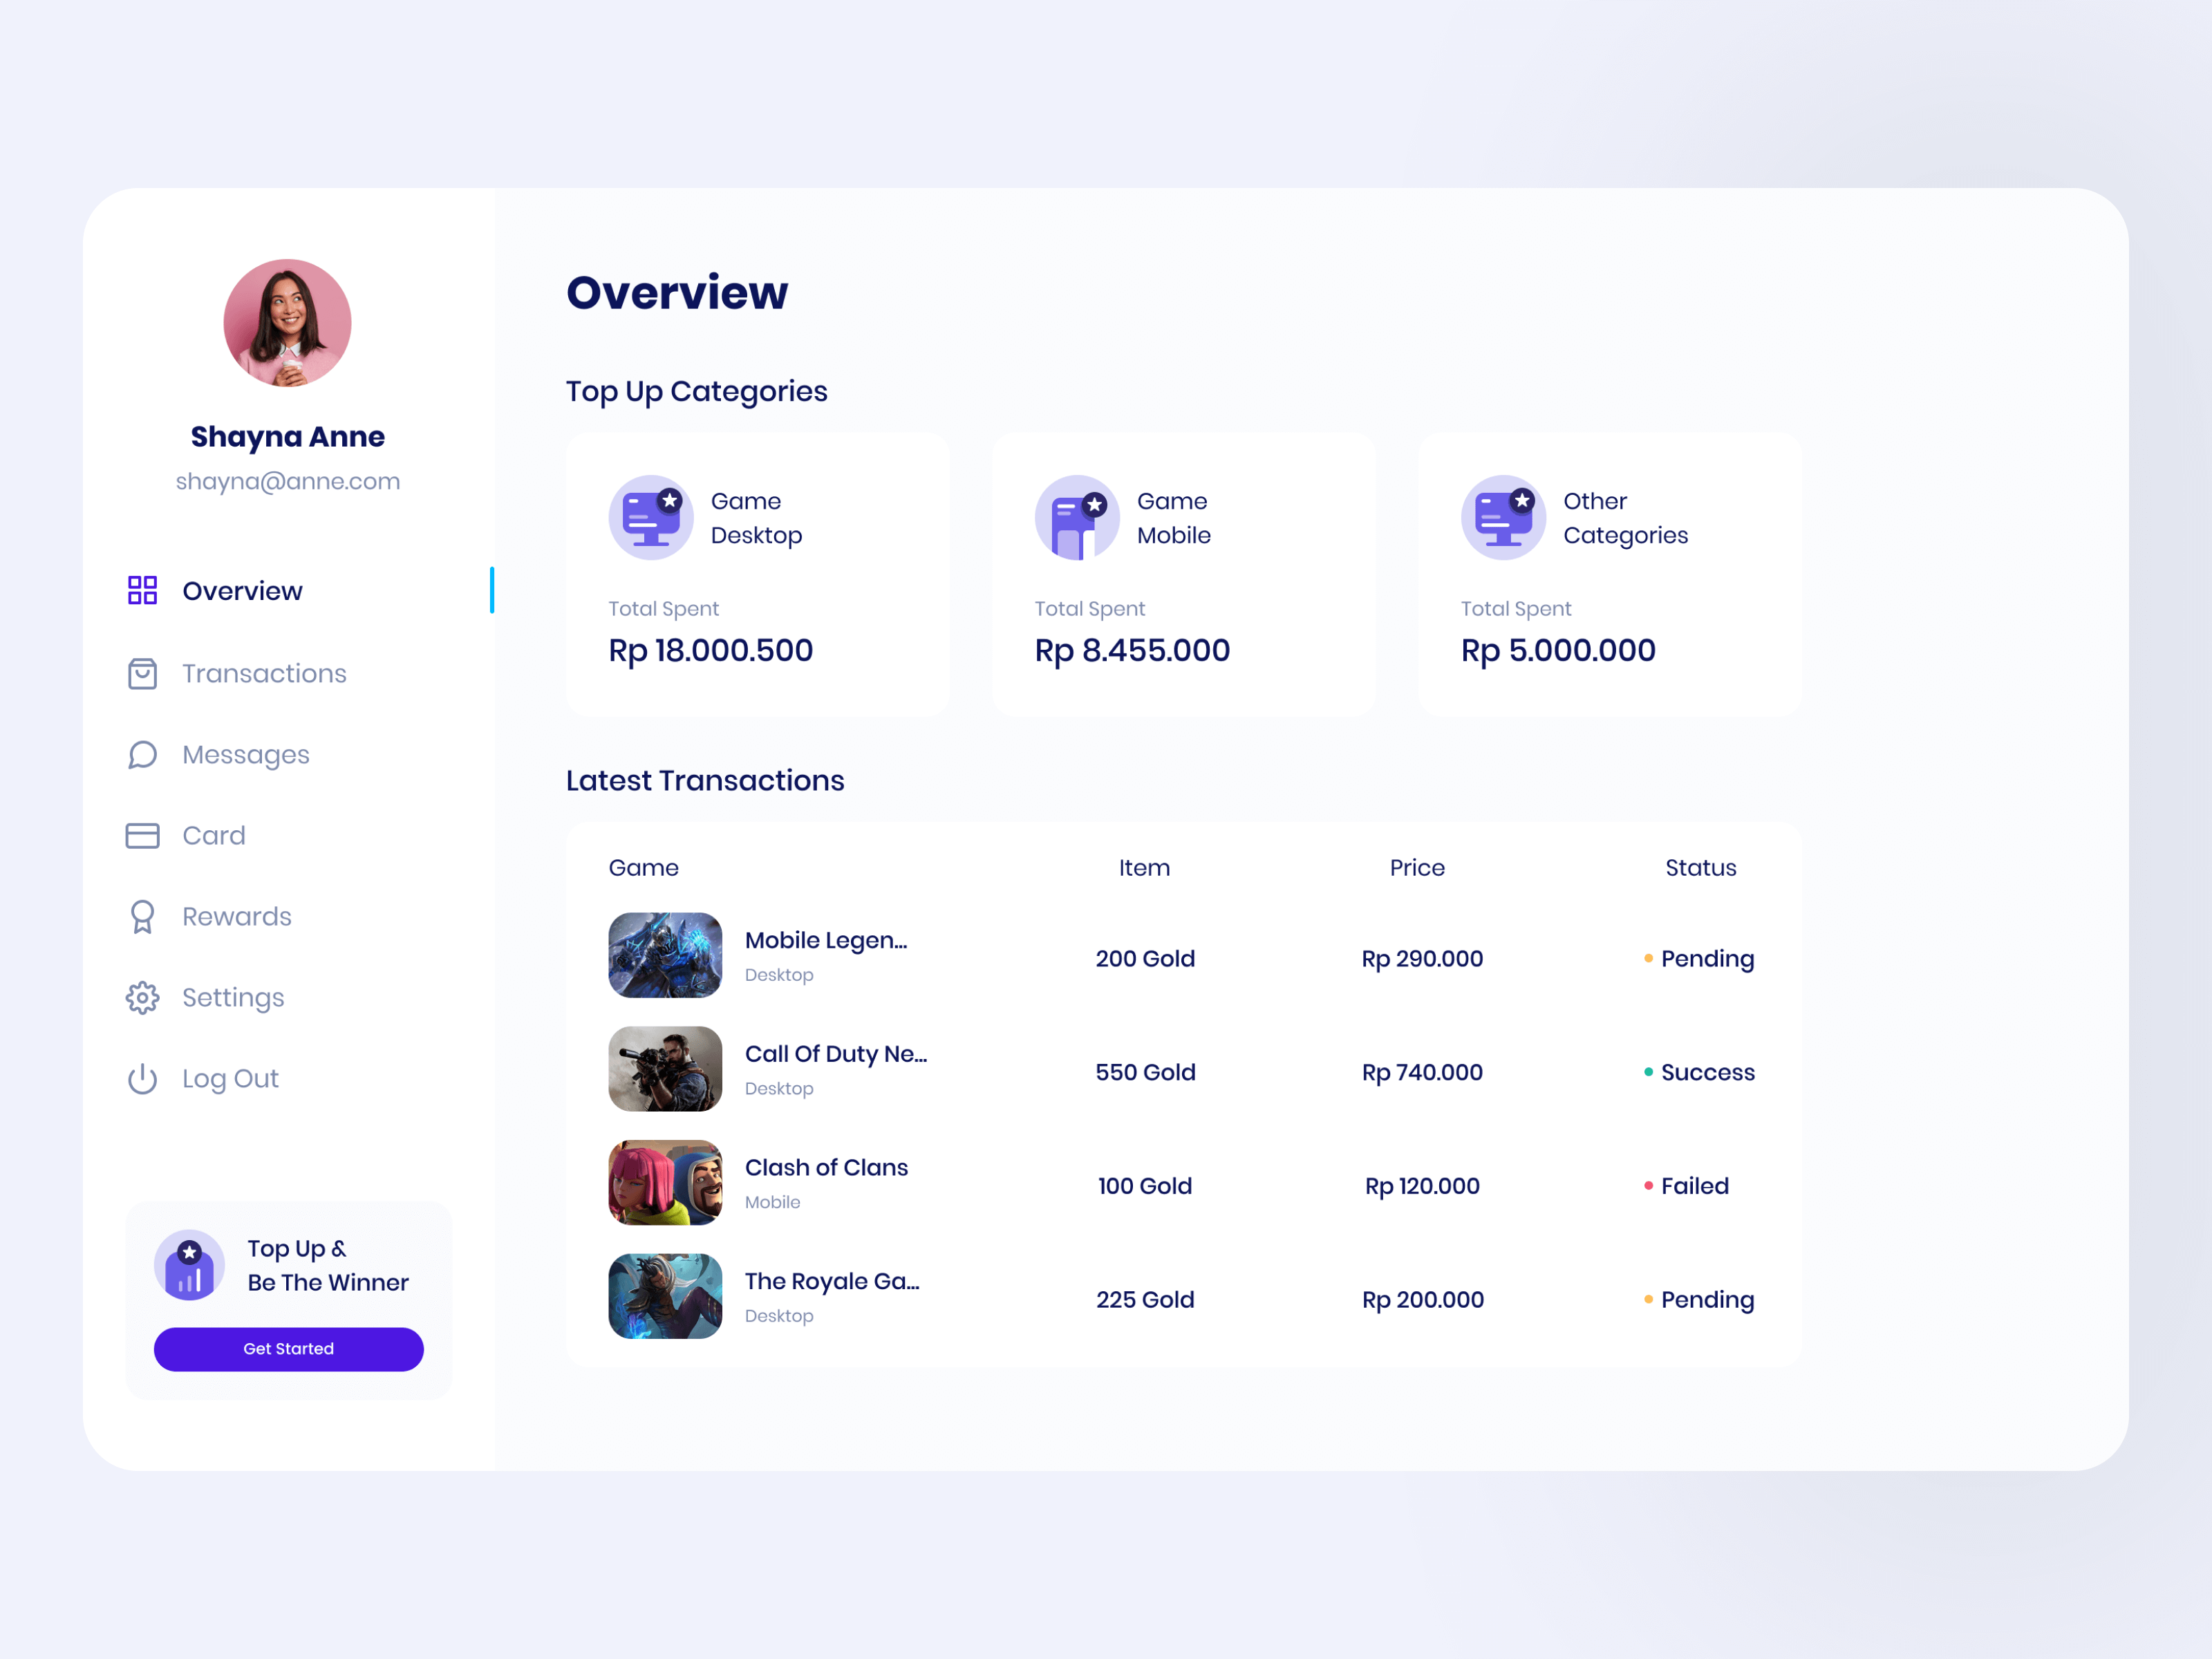Click the Overview grid icon in sidebar
The image size is (2212, 1659).
142,590
